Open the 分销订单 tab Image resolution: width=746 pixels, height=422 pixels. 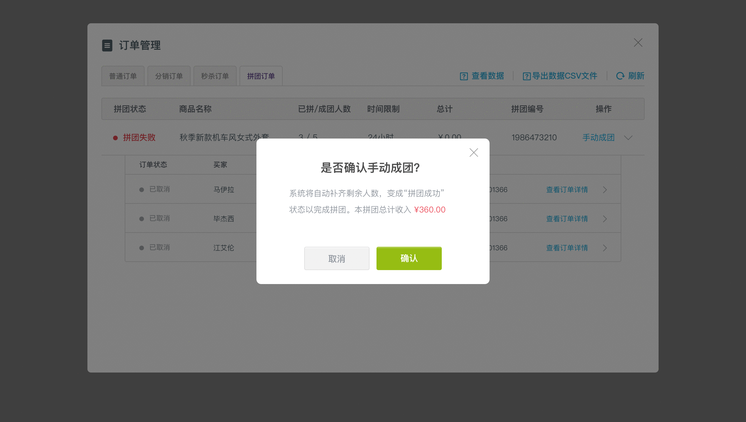coord(169,76)
